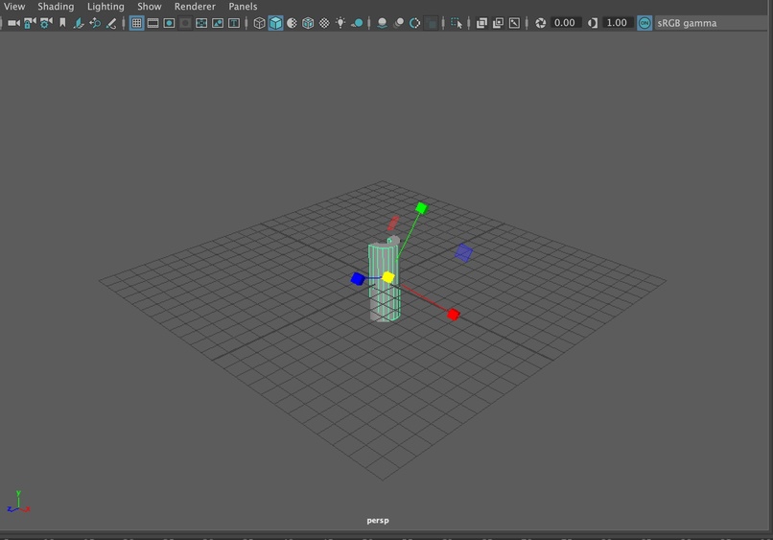Toggle Screen Space Ambient Occlusion icon
Image resolution: width=773 pixels, height=540 pixels.
382,23
